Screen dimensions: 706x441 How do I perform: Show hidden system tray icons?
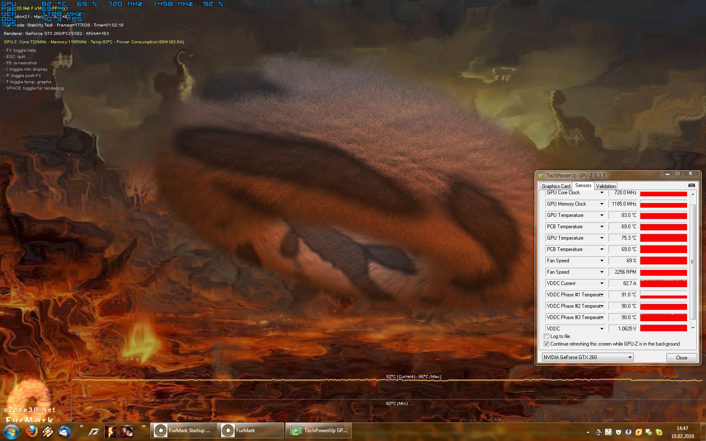tap(588, 432)
